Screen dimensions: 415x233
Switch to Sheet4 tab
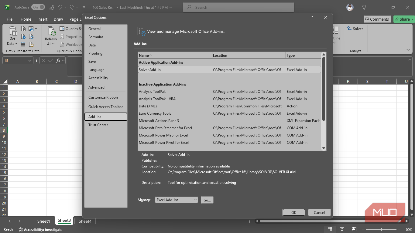(x=85, y=221)
